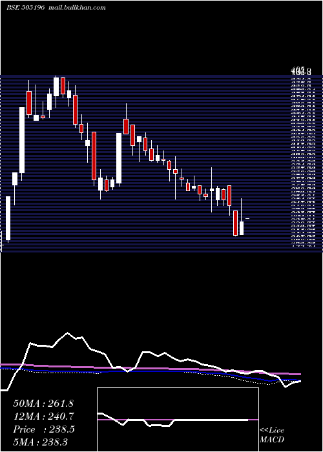Click the <<Live MACD label
Viewport: 323px width, 452px height.
[272, 435]
